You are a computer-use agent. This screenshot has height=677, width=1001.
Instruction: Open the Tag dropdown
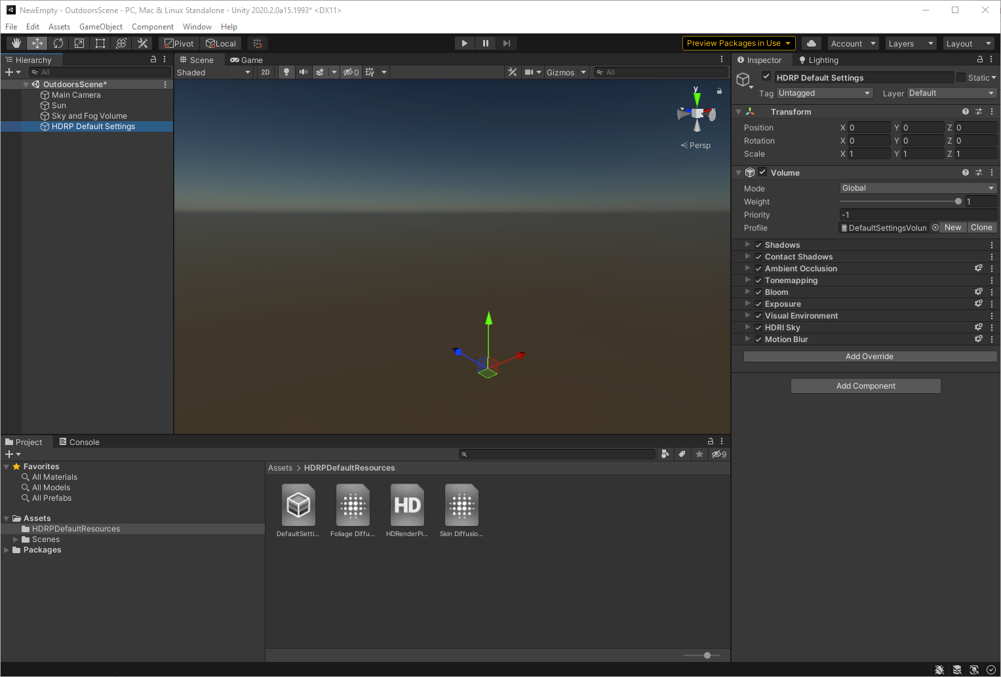[x=825, y=93]
